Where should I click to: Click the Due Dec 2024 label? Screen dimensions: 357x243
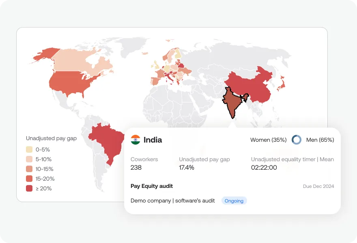tap(318, 186)
